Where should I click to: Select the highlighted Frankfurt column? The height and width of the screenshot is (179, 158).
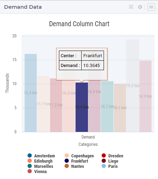click(82, 107)
